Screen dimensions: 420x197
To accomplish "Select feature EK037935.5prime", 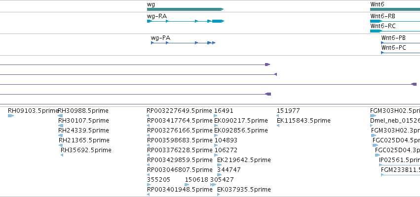I will coord(219,195).
